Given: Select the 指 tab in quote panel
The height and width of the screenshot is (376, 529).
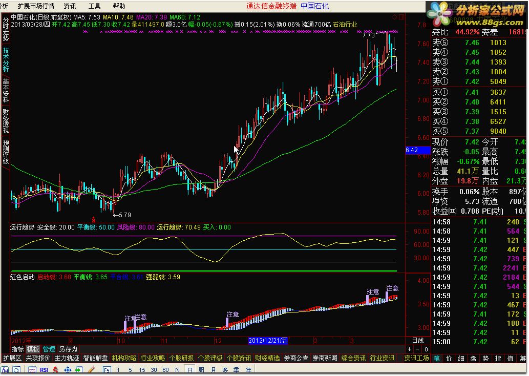Looking at the screenshot, I should pos(498,358).
